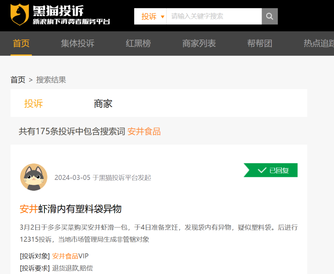Image resolution: width=334 pixels, height=274 pixels.
Task: Click the 新浪旗下消费者服务平台 tagline
Action: pyautogui.click(x=71, y=21)
